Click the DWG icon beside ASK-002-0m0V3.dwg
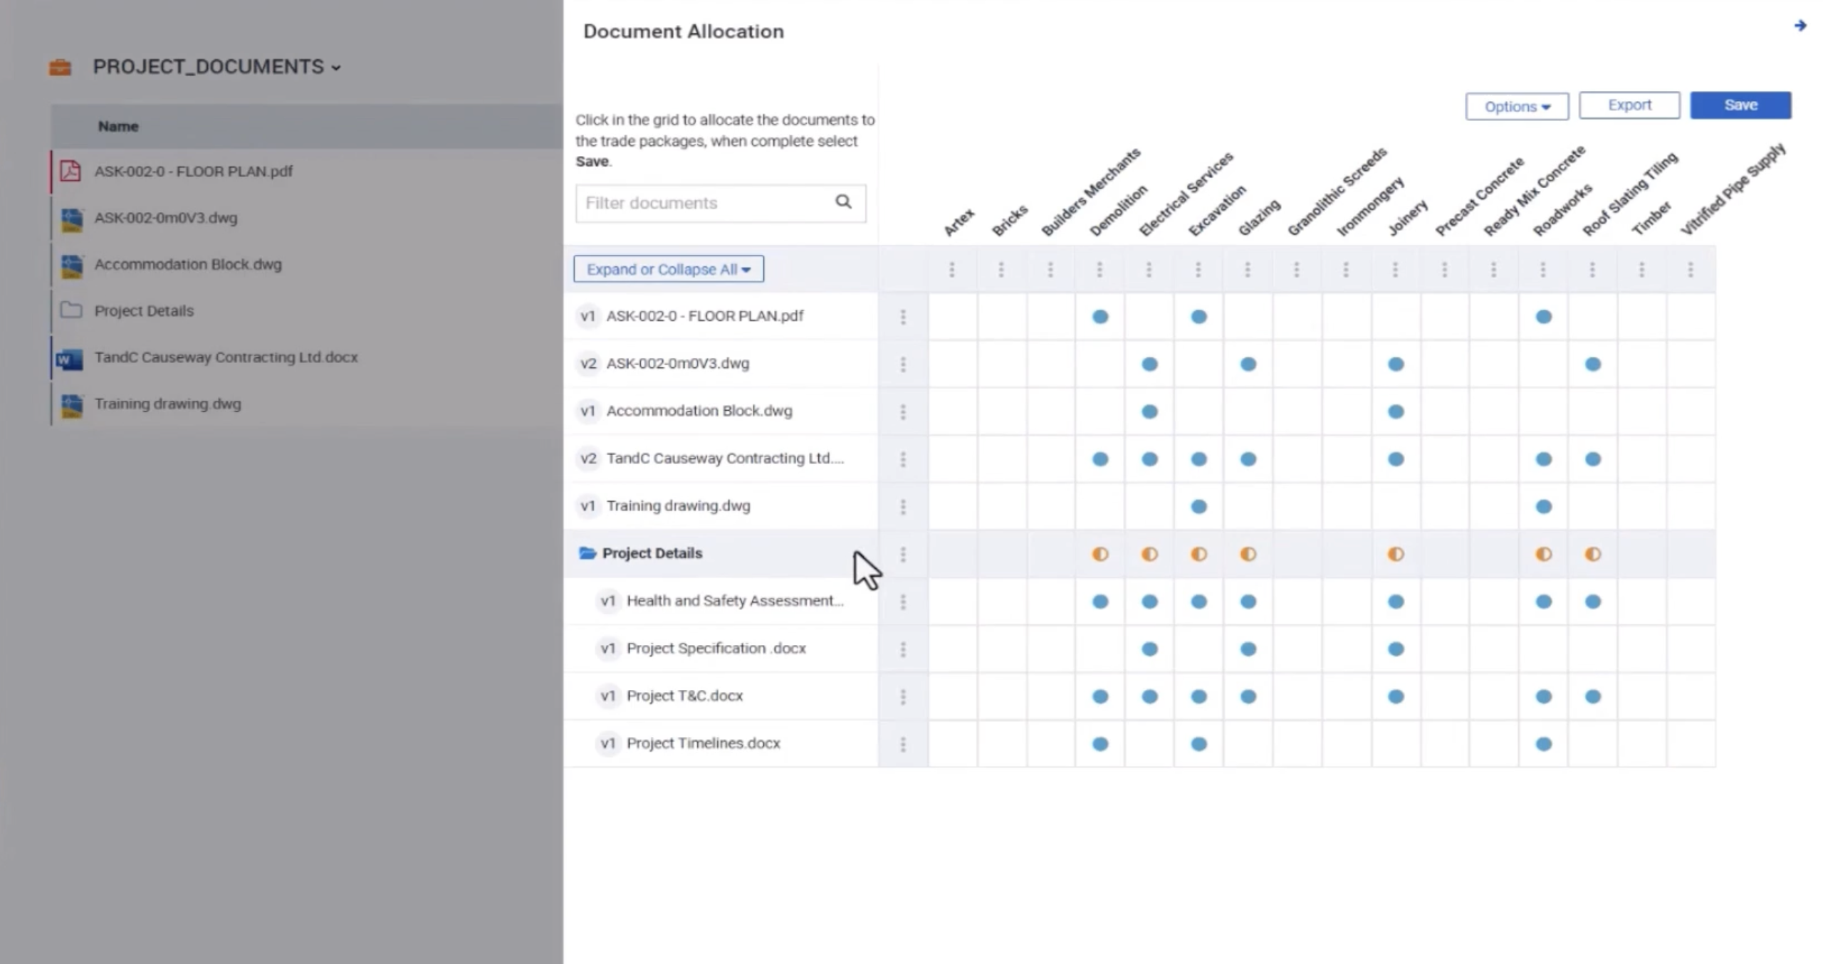The image size is (1823, 964). tap(70, 218)
